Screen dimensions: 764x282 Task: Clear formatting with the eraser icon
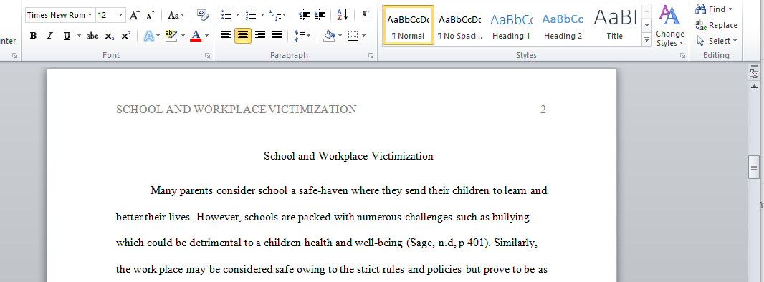[202, 15]
